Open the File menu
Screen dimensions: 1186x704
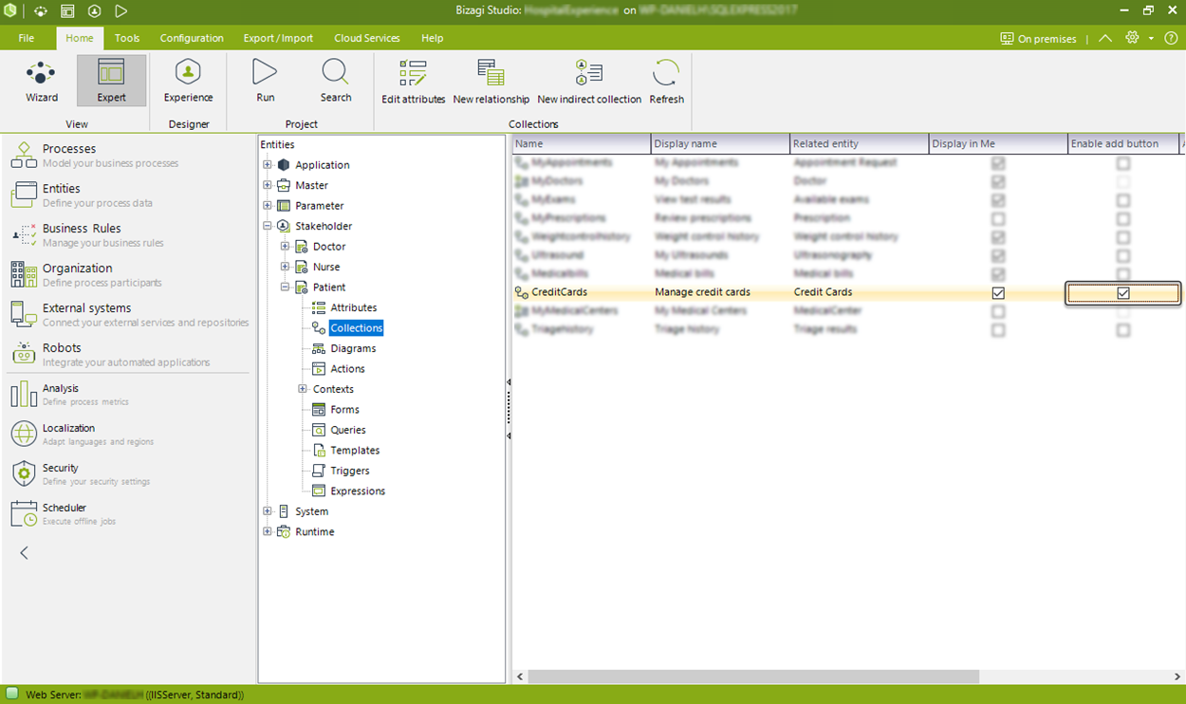(x=27, y=38)
